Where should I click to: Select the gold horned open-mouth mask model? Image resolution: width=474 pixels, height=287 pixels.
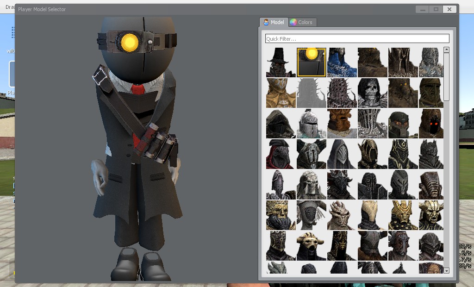tap(431, 215)
